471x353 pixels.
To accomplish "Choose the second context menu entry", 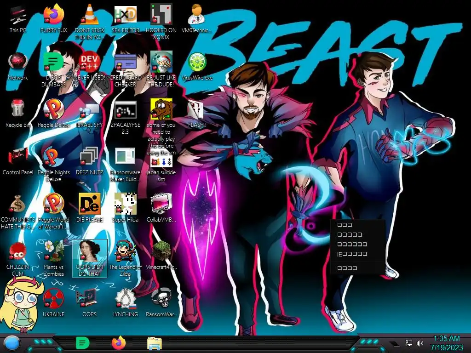I will (x=357, y=234).
